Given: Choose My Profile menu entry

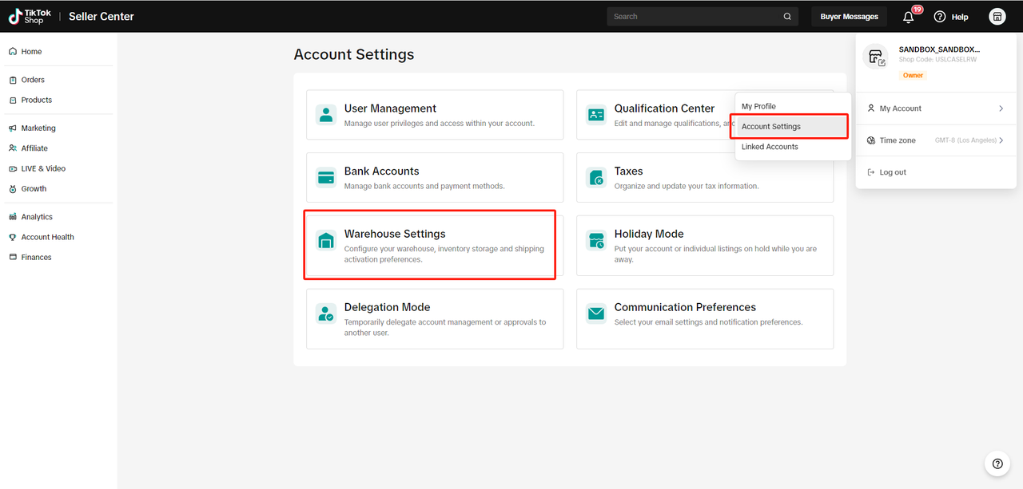Looking at the screenshot, I should point(758,106).
